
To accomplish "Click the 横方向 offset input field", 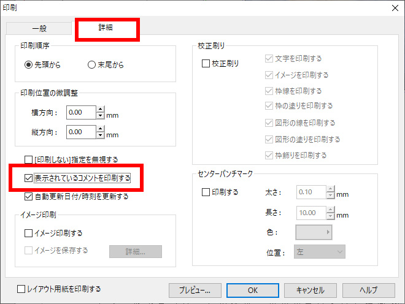I will pos(81,112).
